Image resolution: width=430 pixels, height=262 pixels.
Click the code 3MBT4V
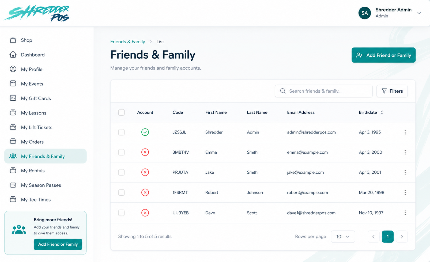181,152
